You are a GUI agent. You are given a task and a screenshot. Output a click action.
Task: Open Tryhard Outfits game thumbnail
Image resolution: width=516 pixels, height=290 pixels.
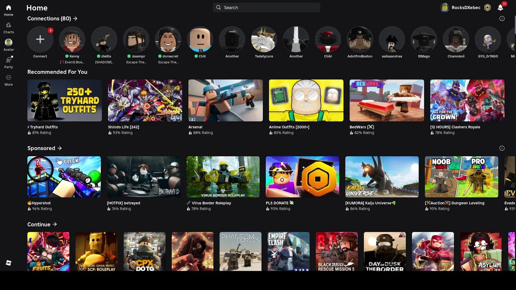[x=64, y=100]
